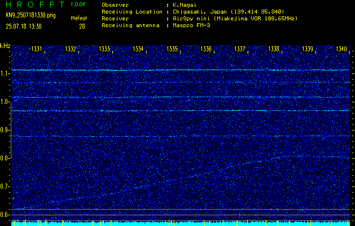Click the 1340 time marker
Screen dimensions: 355x226
pos(341,49)
